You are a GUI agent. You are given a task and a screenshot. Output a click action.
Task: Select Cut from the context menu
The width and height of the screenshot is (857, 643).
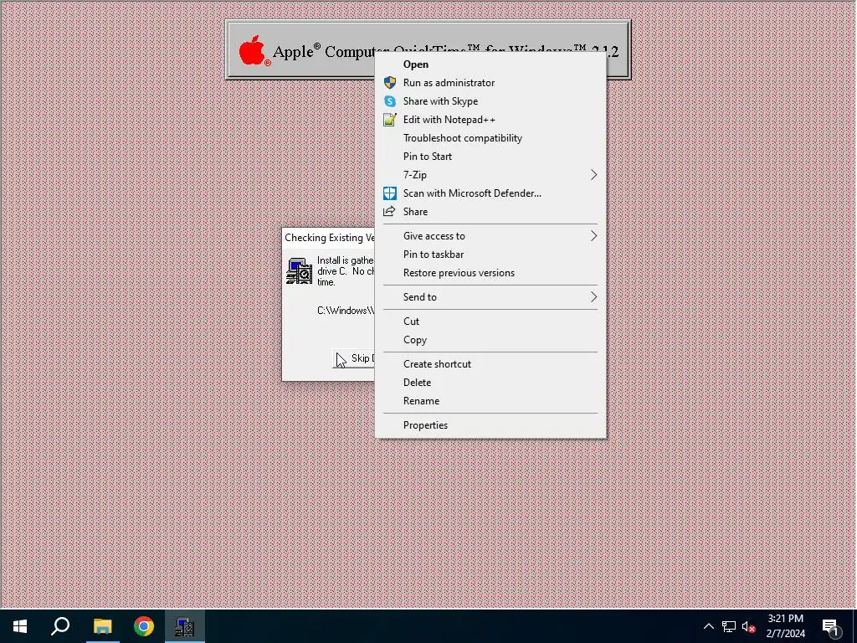coord(490,321)
